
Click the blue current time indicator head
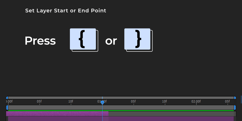pos(102,103)
